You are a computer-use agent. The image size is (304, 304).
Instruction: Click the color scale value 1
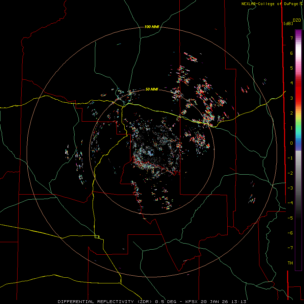[x=292, y=128]
